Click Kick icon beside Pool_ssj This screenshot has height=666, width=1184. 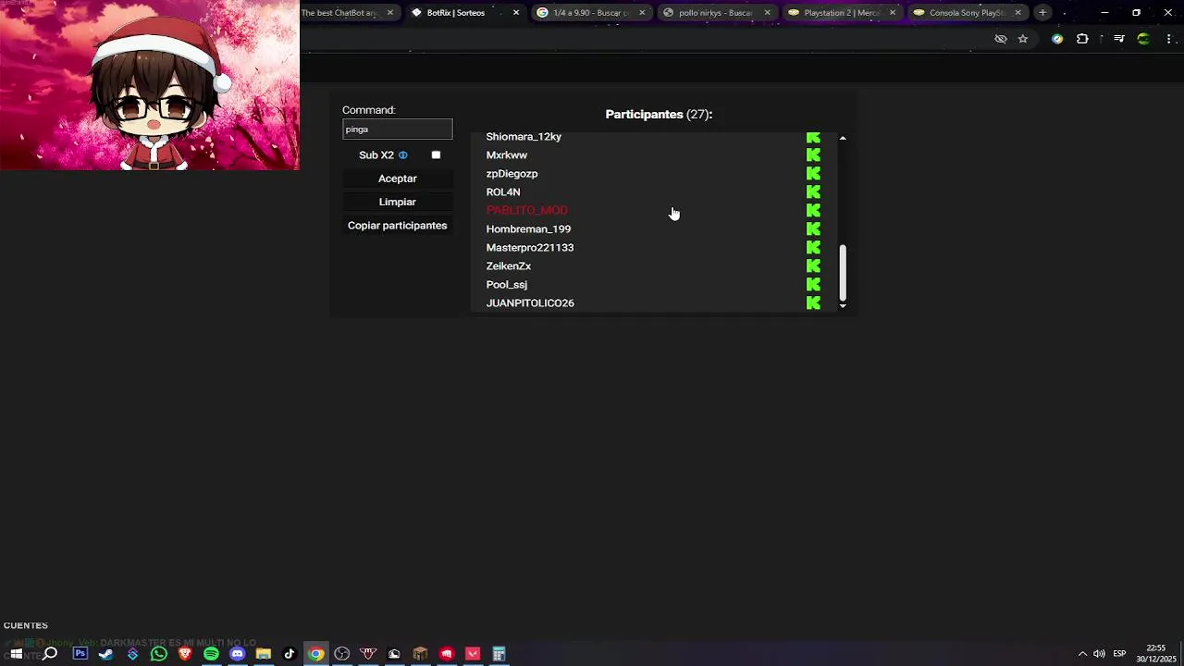[813, 285]
